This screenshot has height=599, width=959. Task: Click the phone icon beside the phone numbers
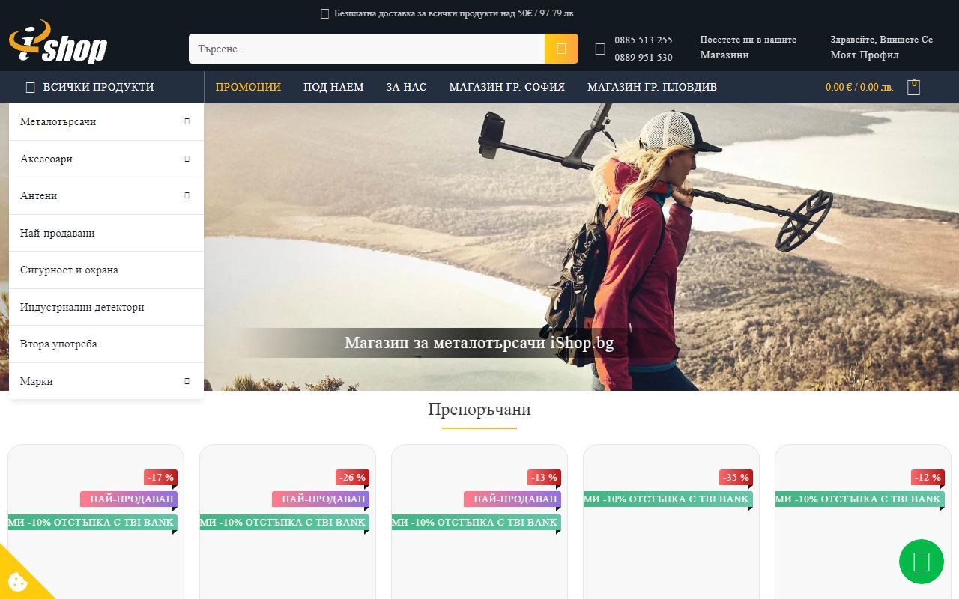point(599,48)
